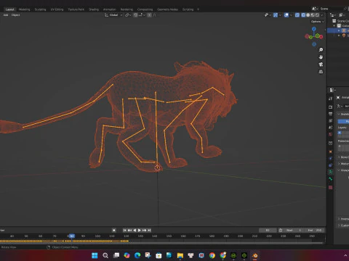This screenshot has height=261, width=349.
Task: Click the armature icon in selected outliner row
Action: [x=344, y=30]
